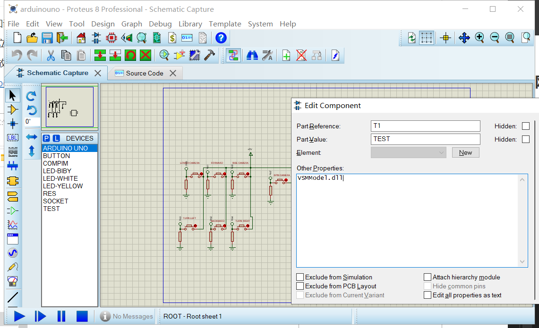Click the remove sheet red X icon
This screenshot has height=328, width=539.
(x=301, y=55)
